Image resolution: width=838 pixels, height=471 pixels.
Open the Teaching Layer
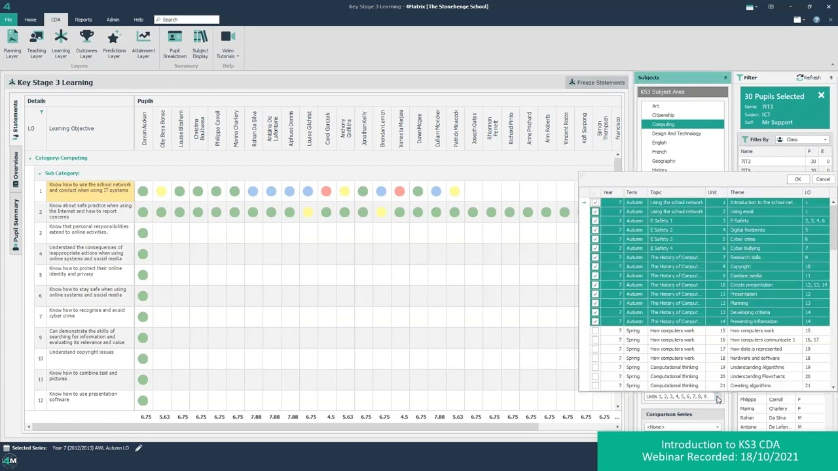click(36, 44)
